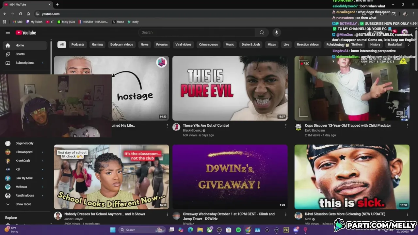Open the browser home page button
The width and height of the screenshot is (418, 235).
tap(28, 14)
